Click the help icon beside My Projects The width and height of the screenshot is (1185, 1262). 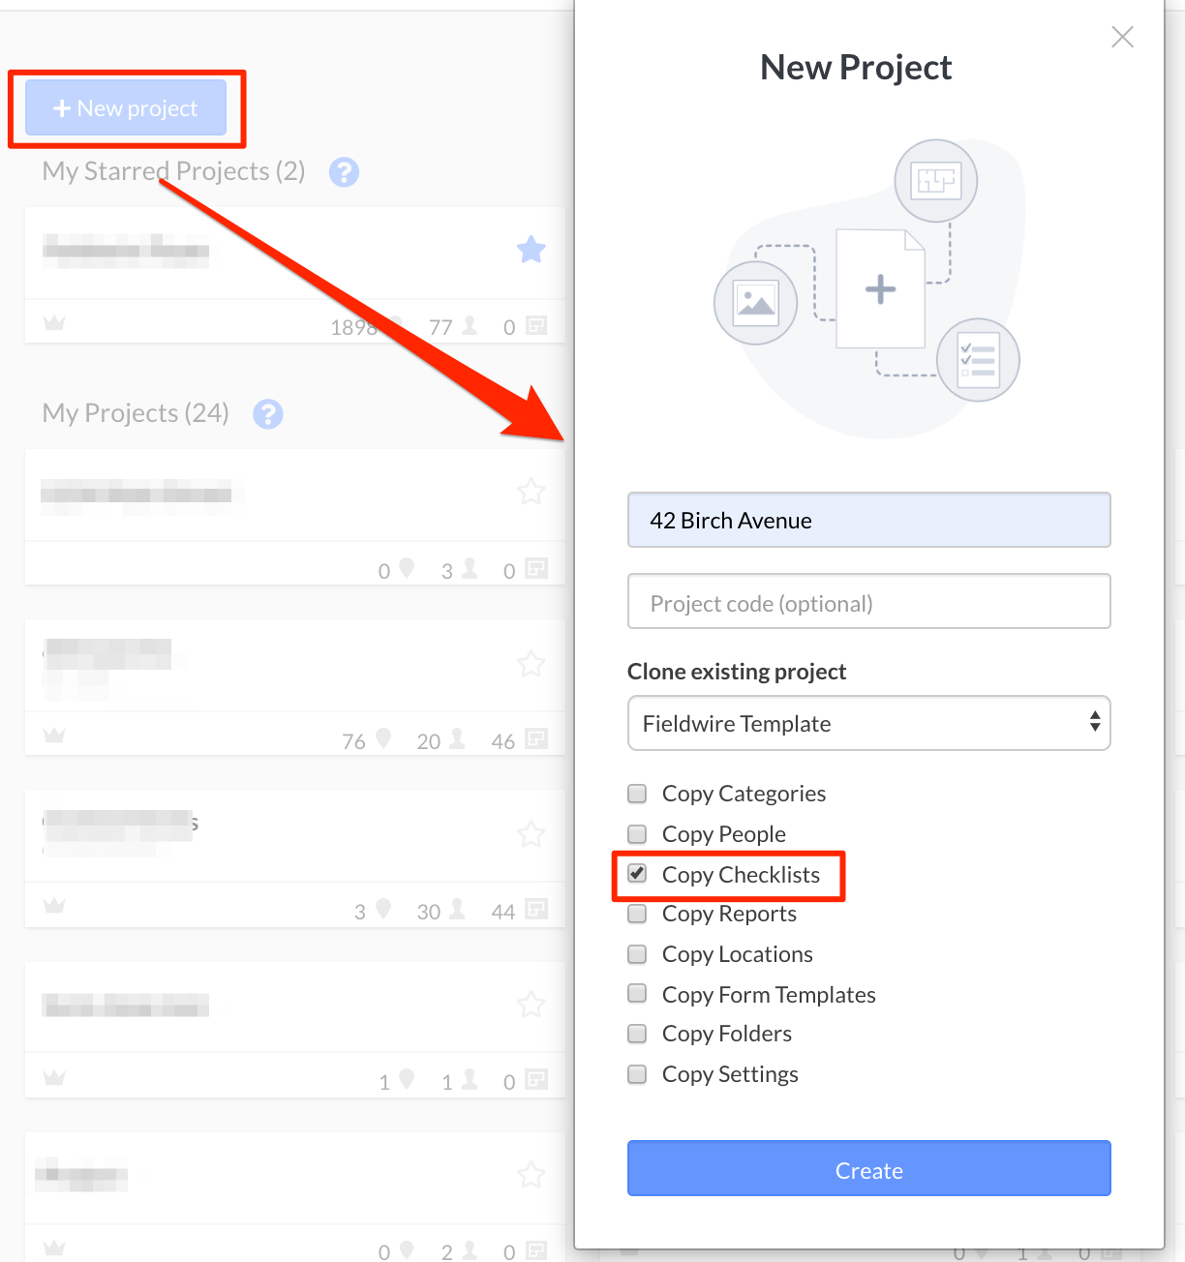(268, 414)
